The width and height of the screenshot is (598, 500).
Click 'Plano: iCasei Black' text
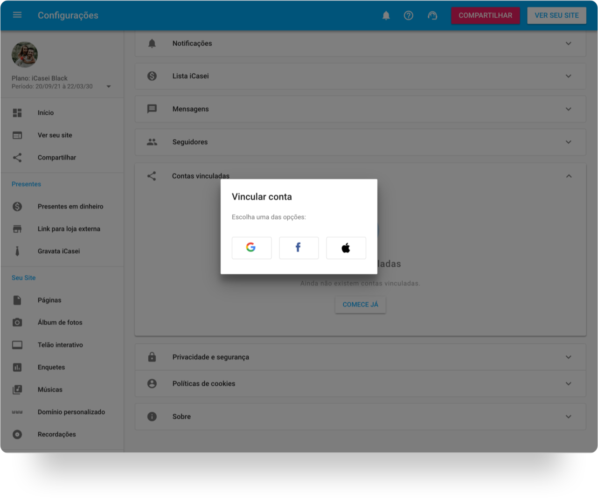pyautogui.click(x=40, y=78)
